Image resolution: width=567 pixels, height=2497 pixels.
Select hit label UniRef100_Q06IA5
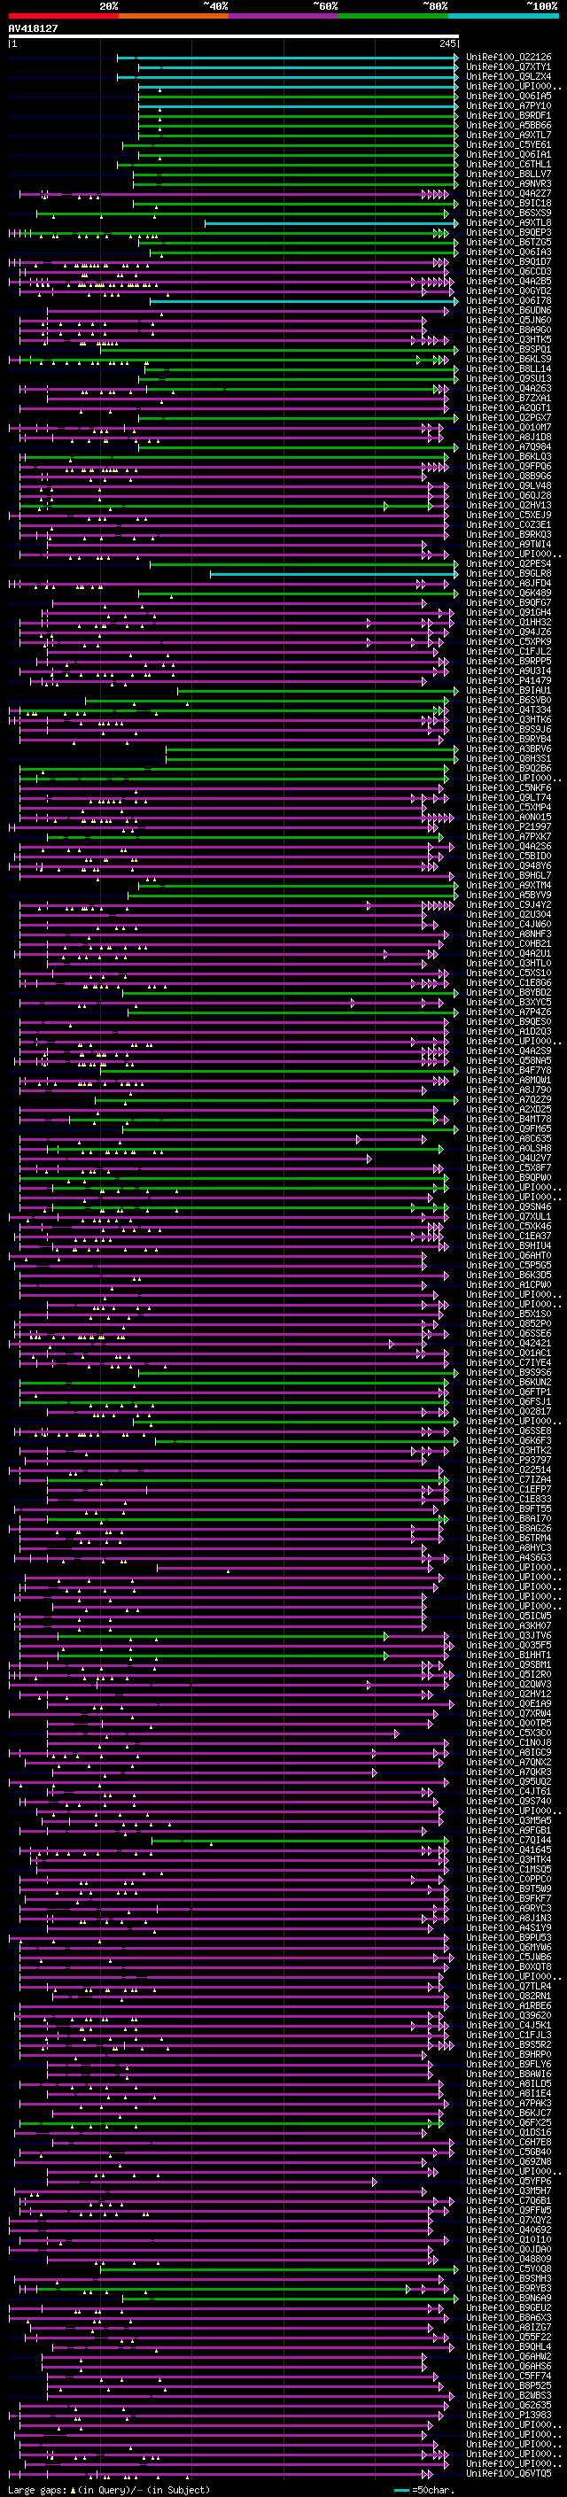(509, 96)
